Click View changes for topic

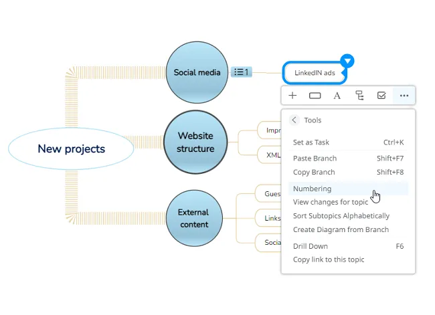tap(331, 202)
